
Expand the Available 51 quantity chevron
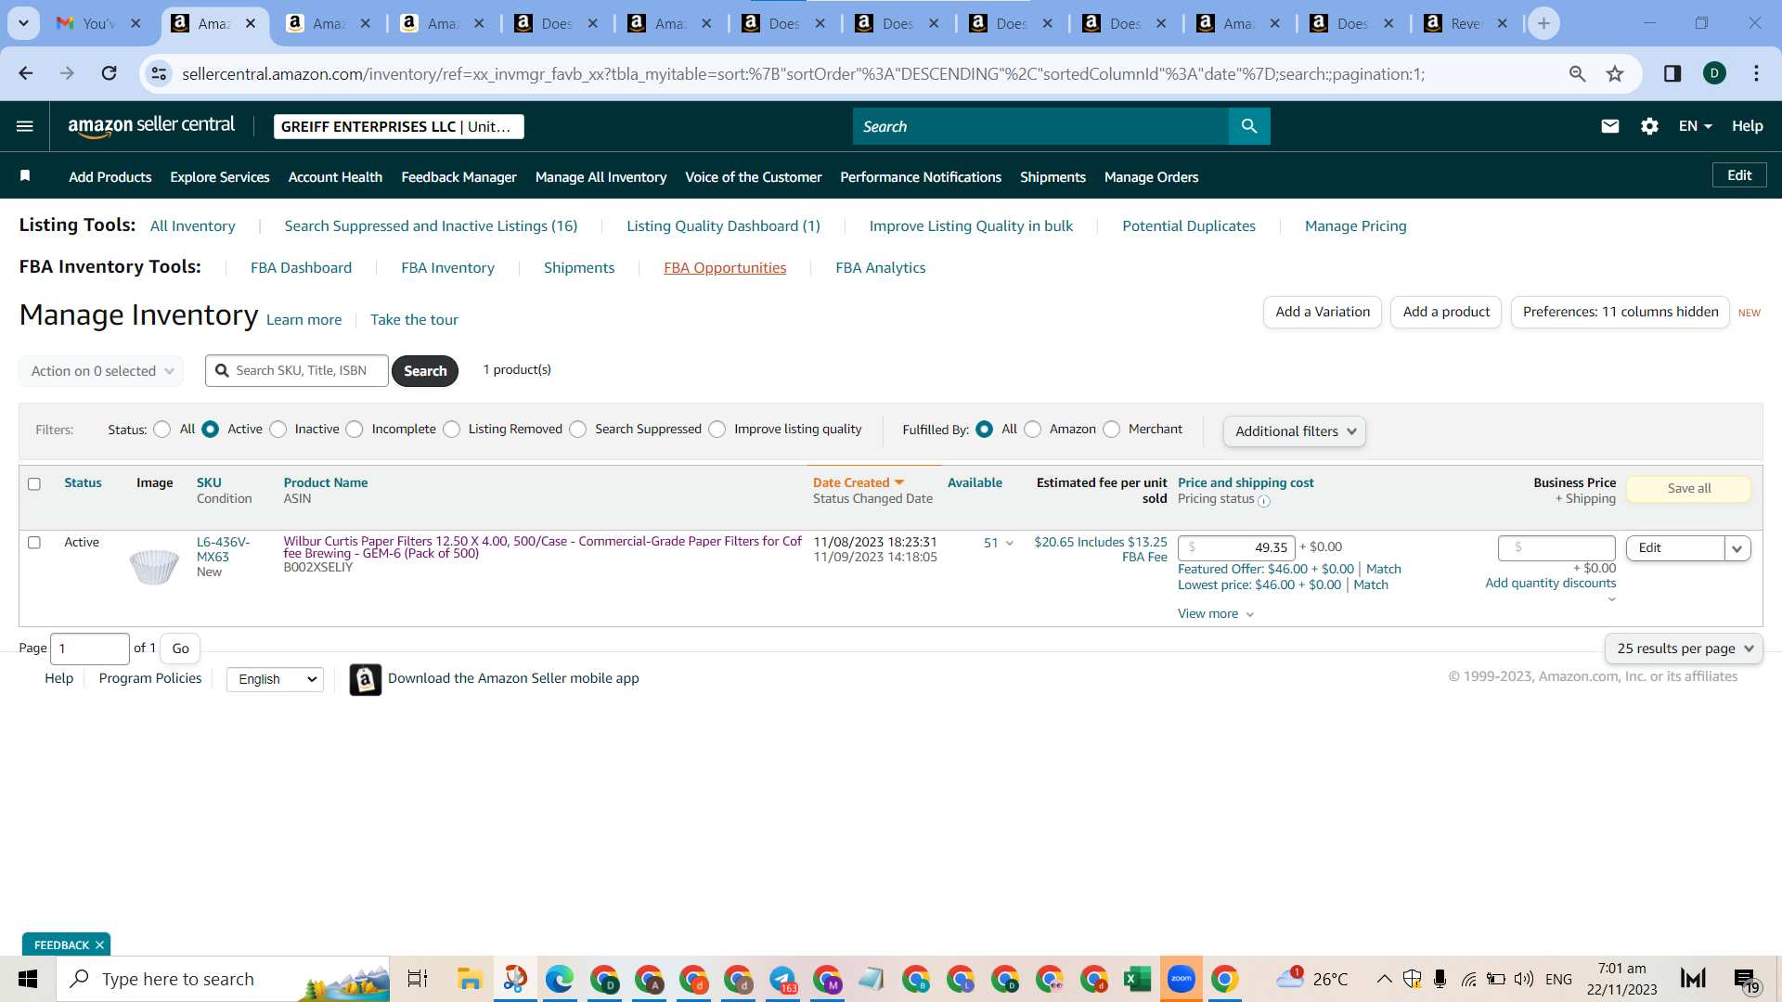pos(1010,544)
